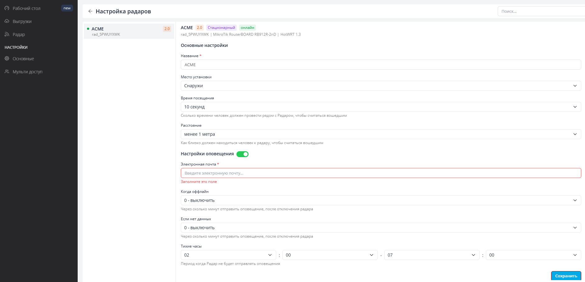
Task: Open Время посещения dropdown (10 секунд)
Action: point(381,107)
